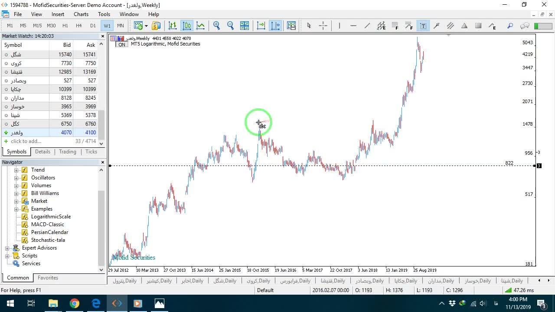Switch chart to line chart mode
This screenshot has height=312, width=555.
[200, 26]
